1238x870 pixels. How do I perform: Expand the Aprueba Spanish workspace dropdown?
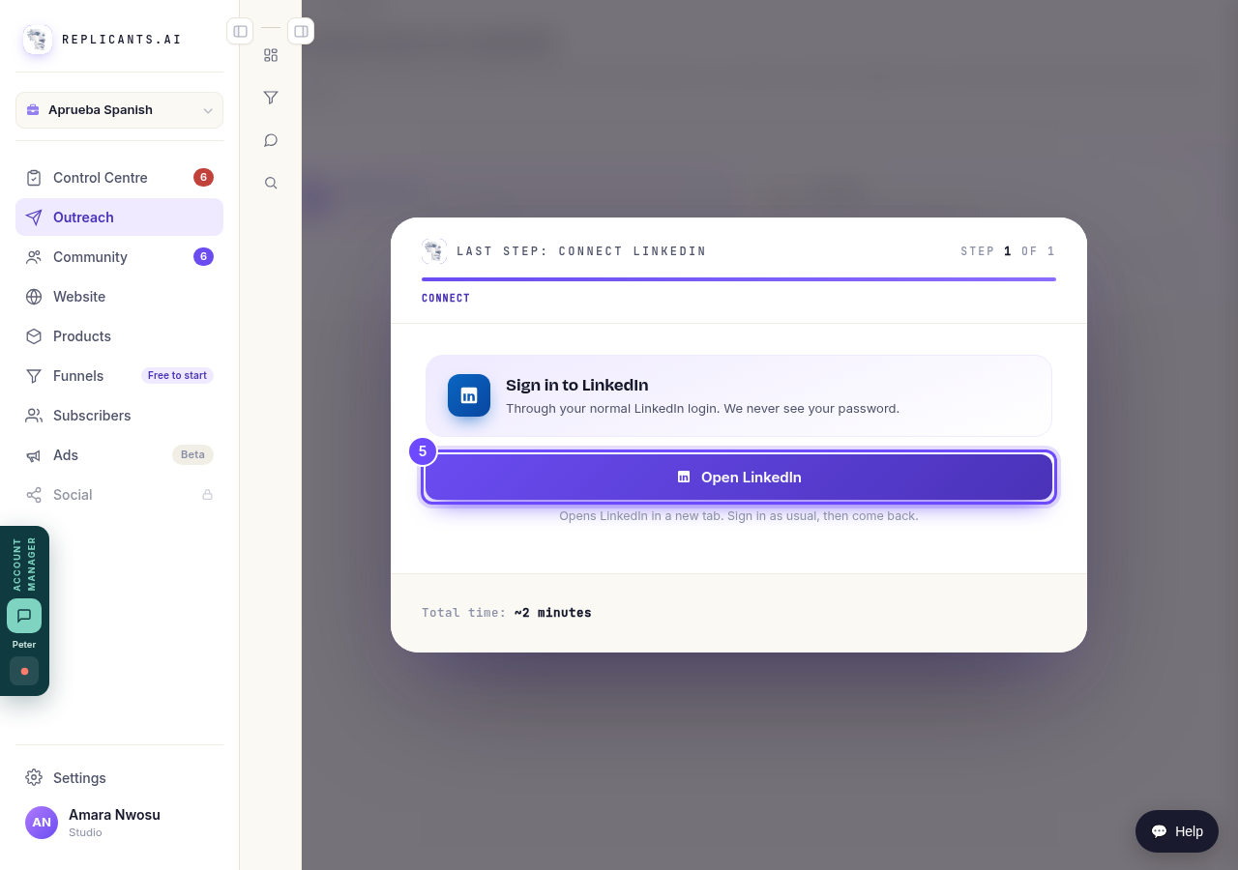(119, 110)
